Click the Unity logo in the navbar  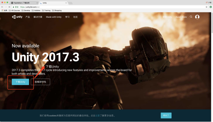point(17,17)
